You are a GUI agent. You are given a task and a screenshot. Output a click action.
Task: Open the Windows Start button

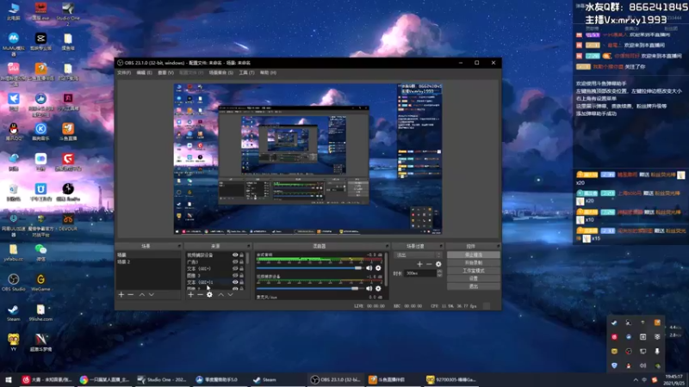9,380
